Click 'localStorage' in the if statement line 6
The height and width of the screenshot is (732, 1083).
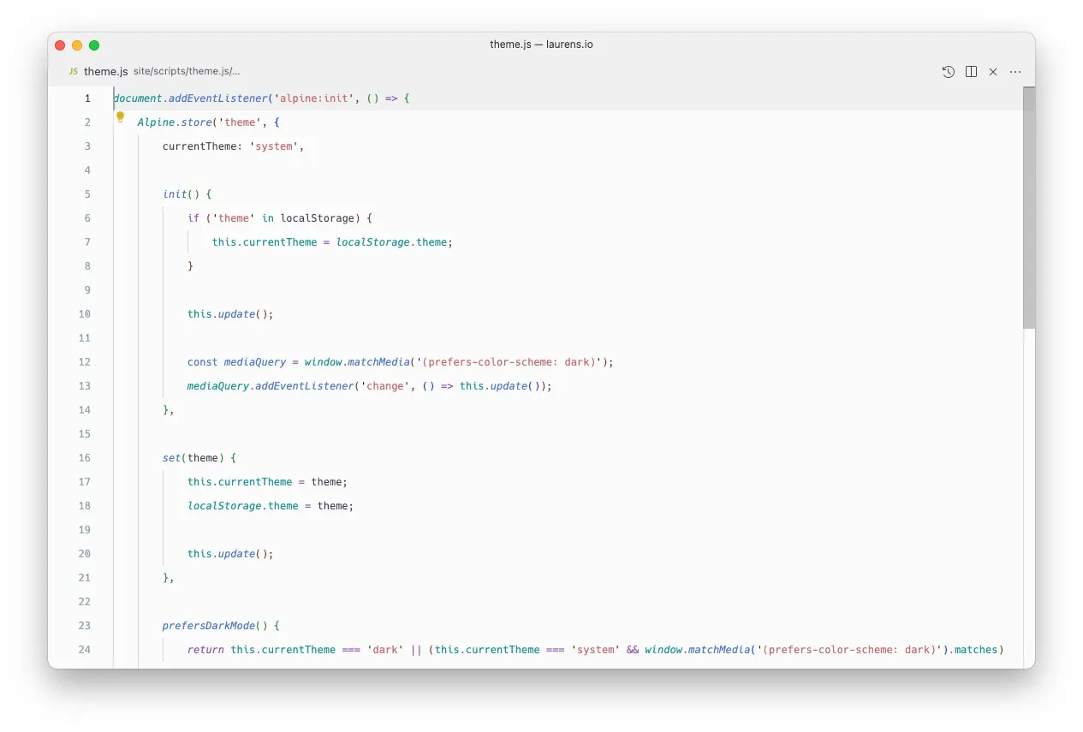pos(318,218)
